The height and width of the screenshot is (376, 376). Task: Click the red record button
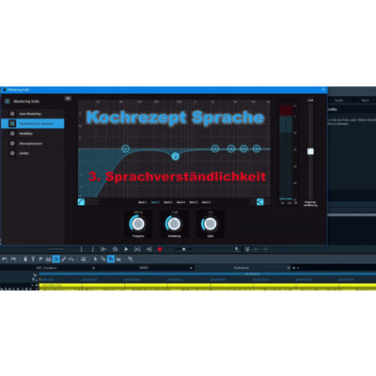160,249
